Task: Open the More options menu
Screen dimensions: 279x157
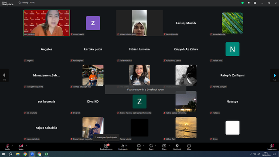Action: [x=189, y=147]
